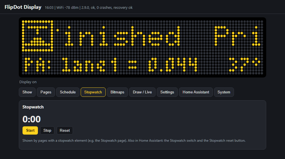Click the 'Finished' text on flipdot preview

pos(119,36)
